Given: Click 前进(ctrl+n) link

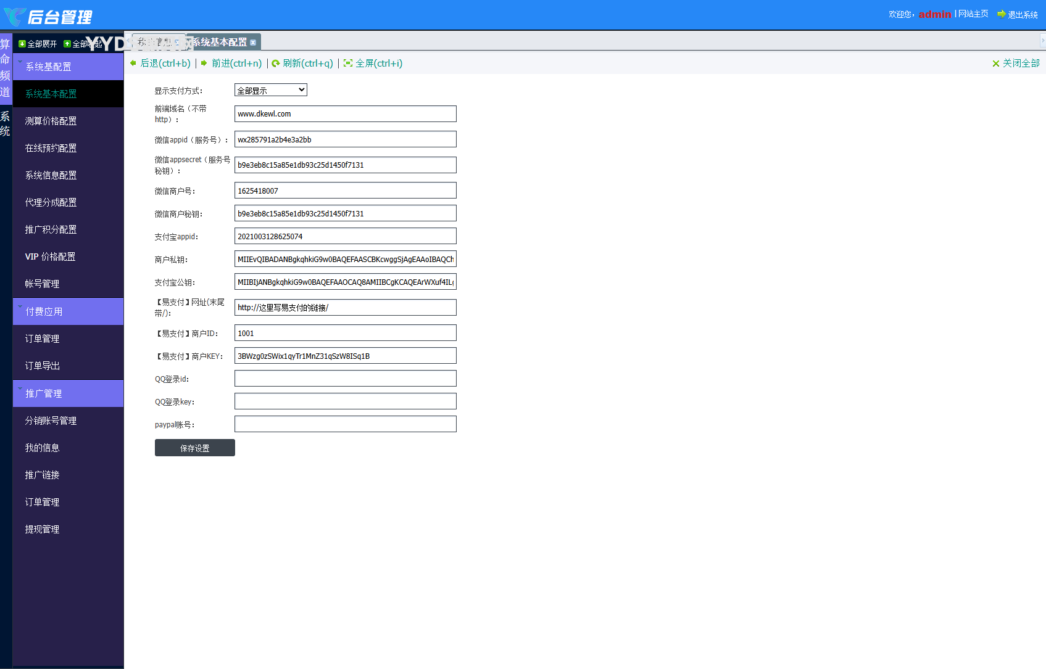Looking at the screenshot, I should point(236,63).
